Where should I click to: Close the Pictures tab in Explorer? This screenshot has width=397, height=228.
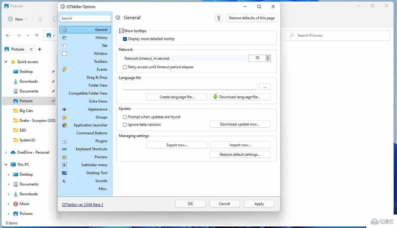[31, 49]
